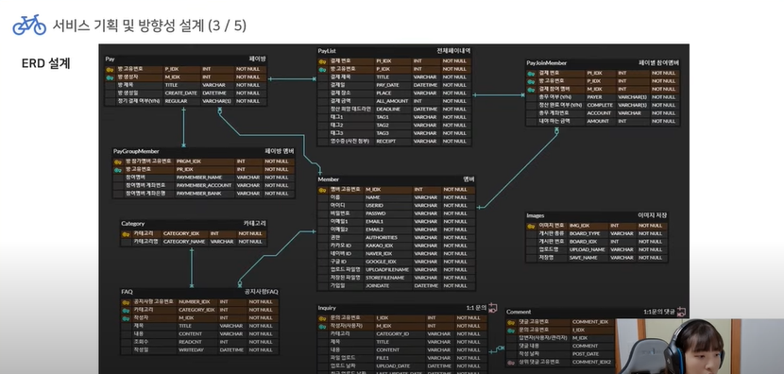The image size is (784, 374).
Task: Click CREATE_DATE cell in Pay table
Action: [x=181, y=93]
